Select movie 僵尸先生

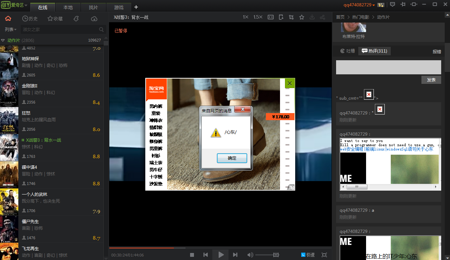tap(51, 228)
